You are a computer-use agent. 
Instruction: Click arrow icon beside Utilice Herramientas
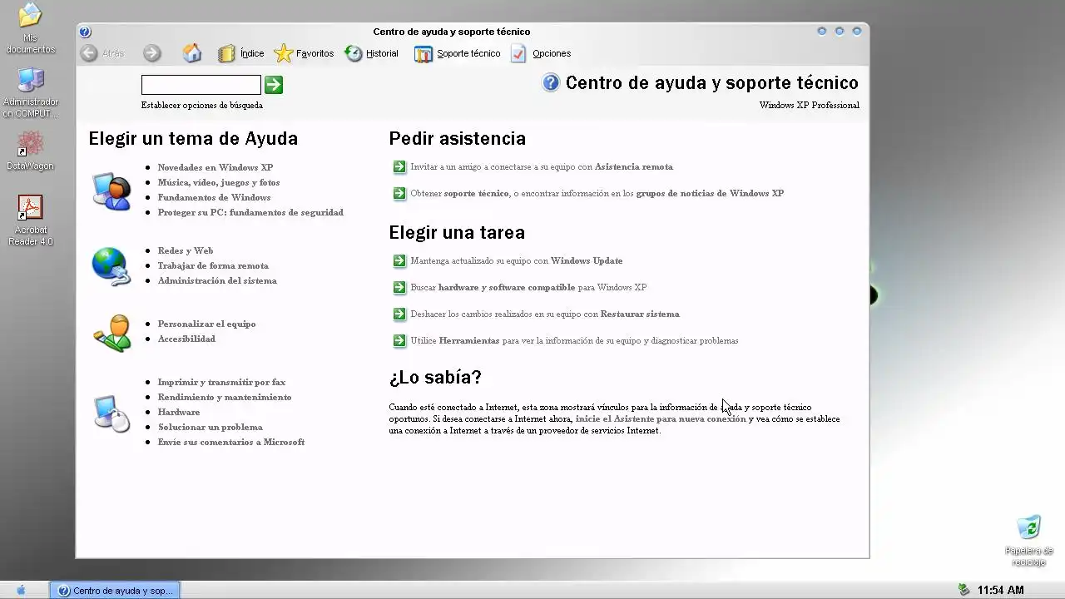399,340
